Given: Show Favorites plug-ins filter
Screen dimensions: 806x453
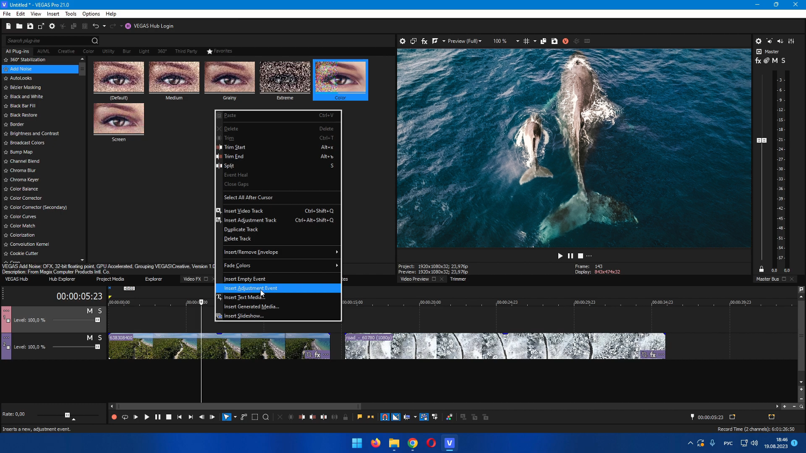Looking at the screenshot, I should coord(219,52).
